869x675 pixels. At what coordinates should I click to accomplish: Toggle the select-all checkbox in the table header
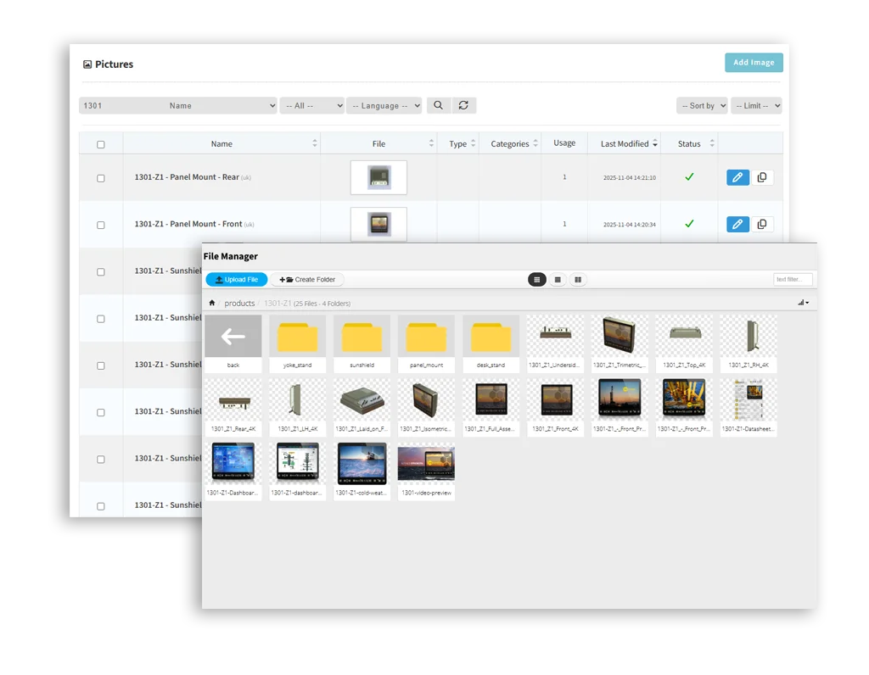point(100,142)
